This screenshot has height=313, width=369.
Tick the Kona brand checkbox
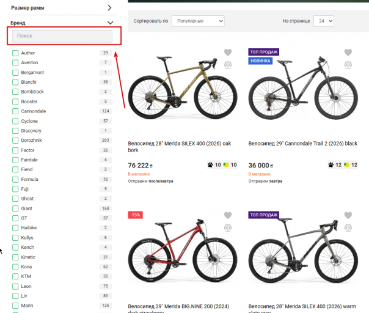point(15,267)
